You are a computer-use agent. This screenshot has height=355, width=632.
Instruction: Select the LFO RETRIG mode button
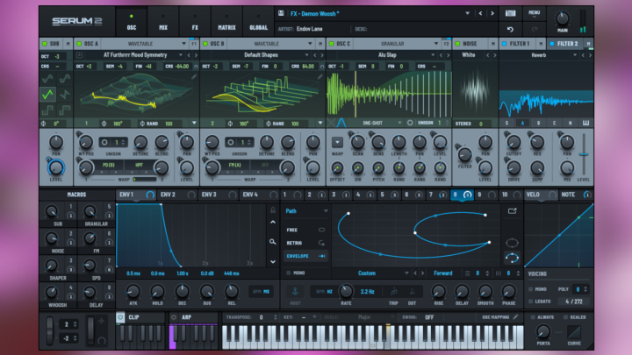click(305, 243)
